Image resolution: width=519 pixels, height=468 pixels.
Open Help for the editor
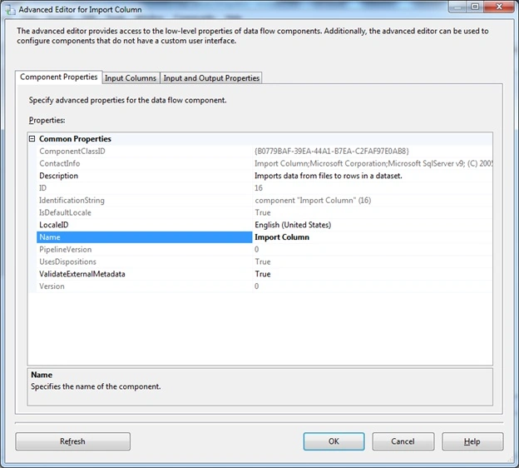(x=472, y=441)
